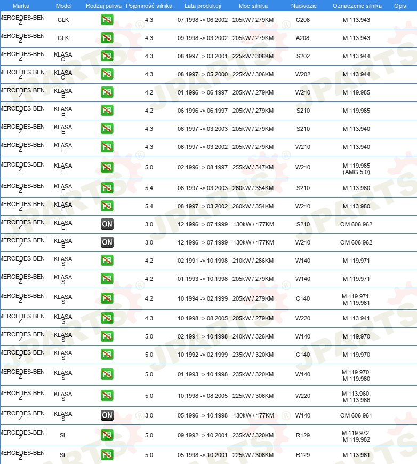Click petrol icon in 240kW / 326KM row

point(107,336)
